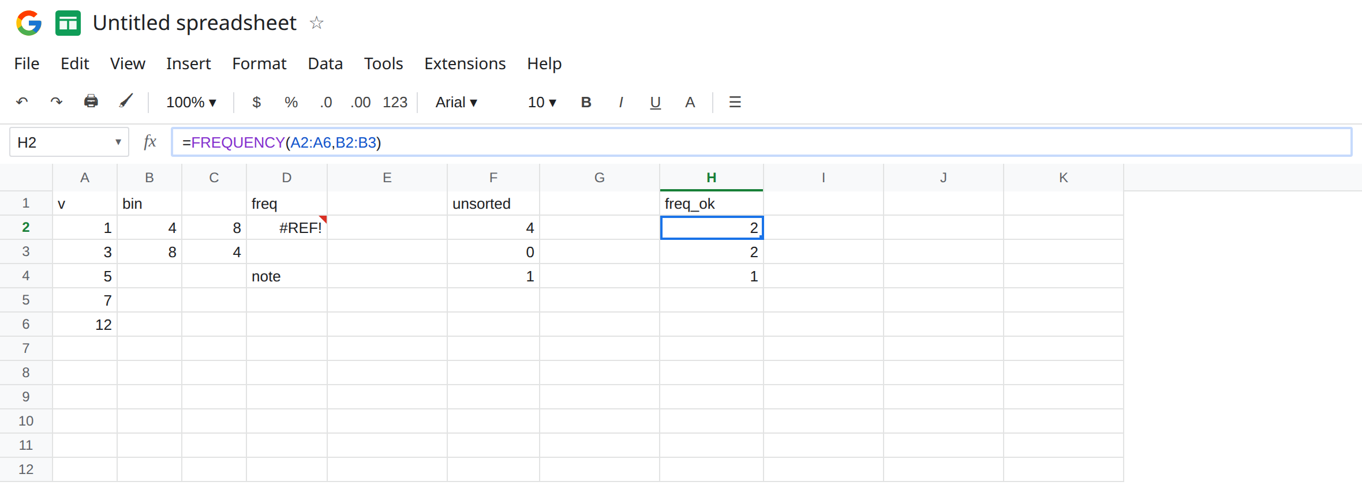
Task: Select column D header
Action: pyautogui.click(x=287, y=178)
